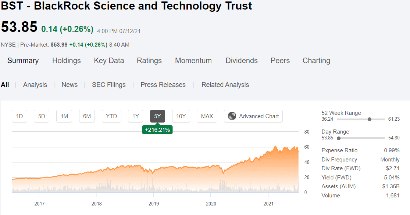Set chart range to 1D
The height and width of the screenshot is (215, 410).
click(x=19, y=116)
